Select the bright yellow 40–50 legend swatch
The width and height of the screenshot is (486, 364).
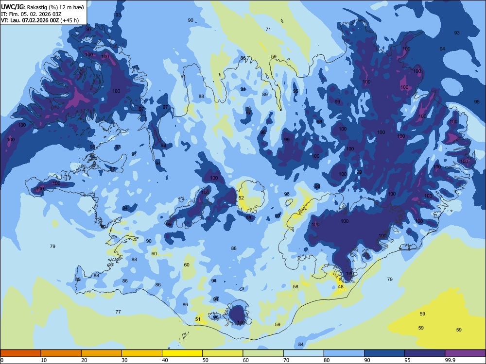click(182, 353)
